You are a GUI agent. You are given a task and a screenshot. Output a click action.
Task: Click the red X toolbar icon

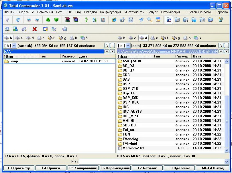[35, 29]
